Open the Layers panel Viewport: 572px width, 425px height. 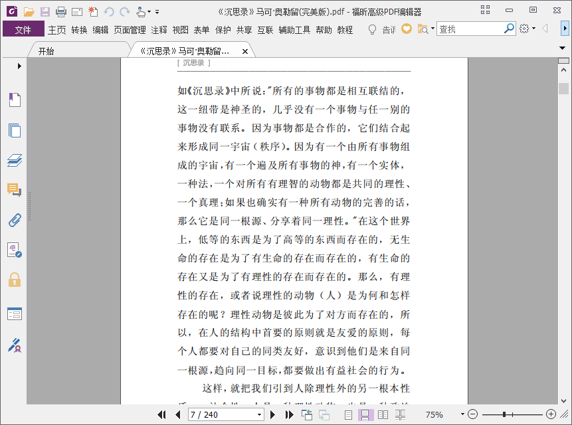click(x=15, y=160)
